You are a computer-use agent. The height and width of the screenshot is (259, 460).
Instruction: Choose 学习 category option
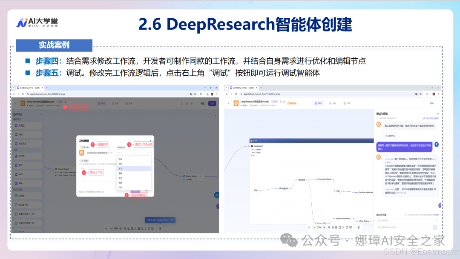coord(134,168)
